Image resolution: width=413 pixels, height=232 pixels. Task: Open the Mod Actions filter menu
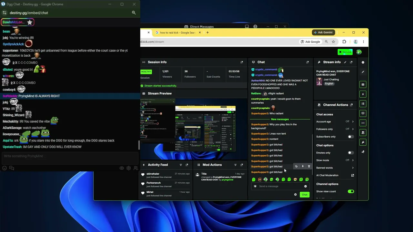pos(235,165)
